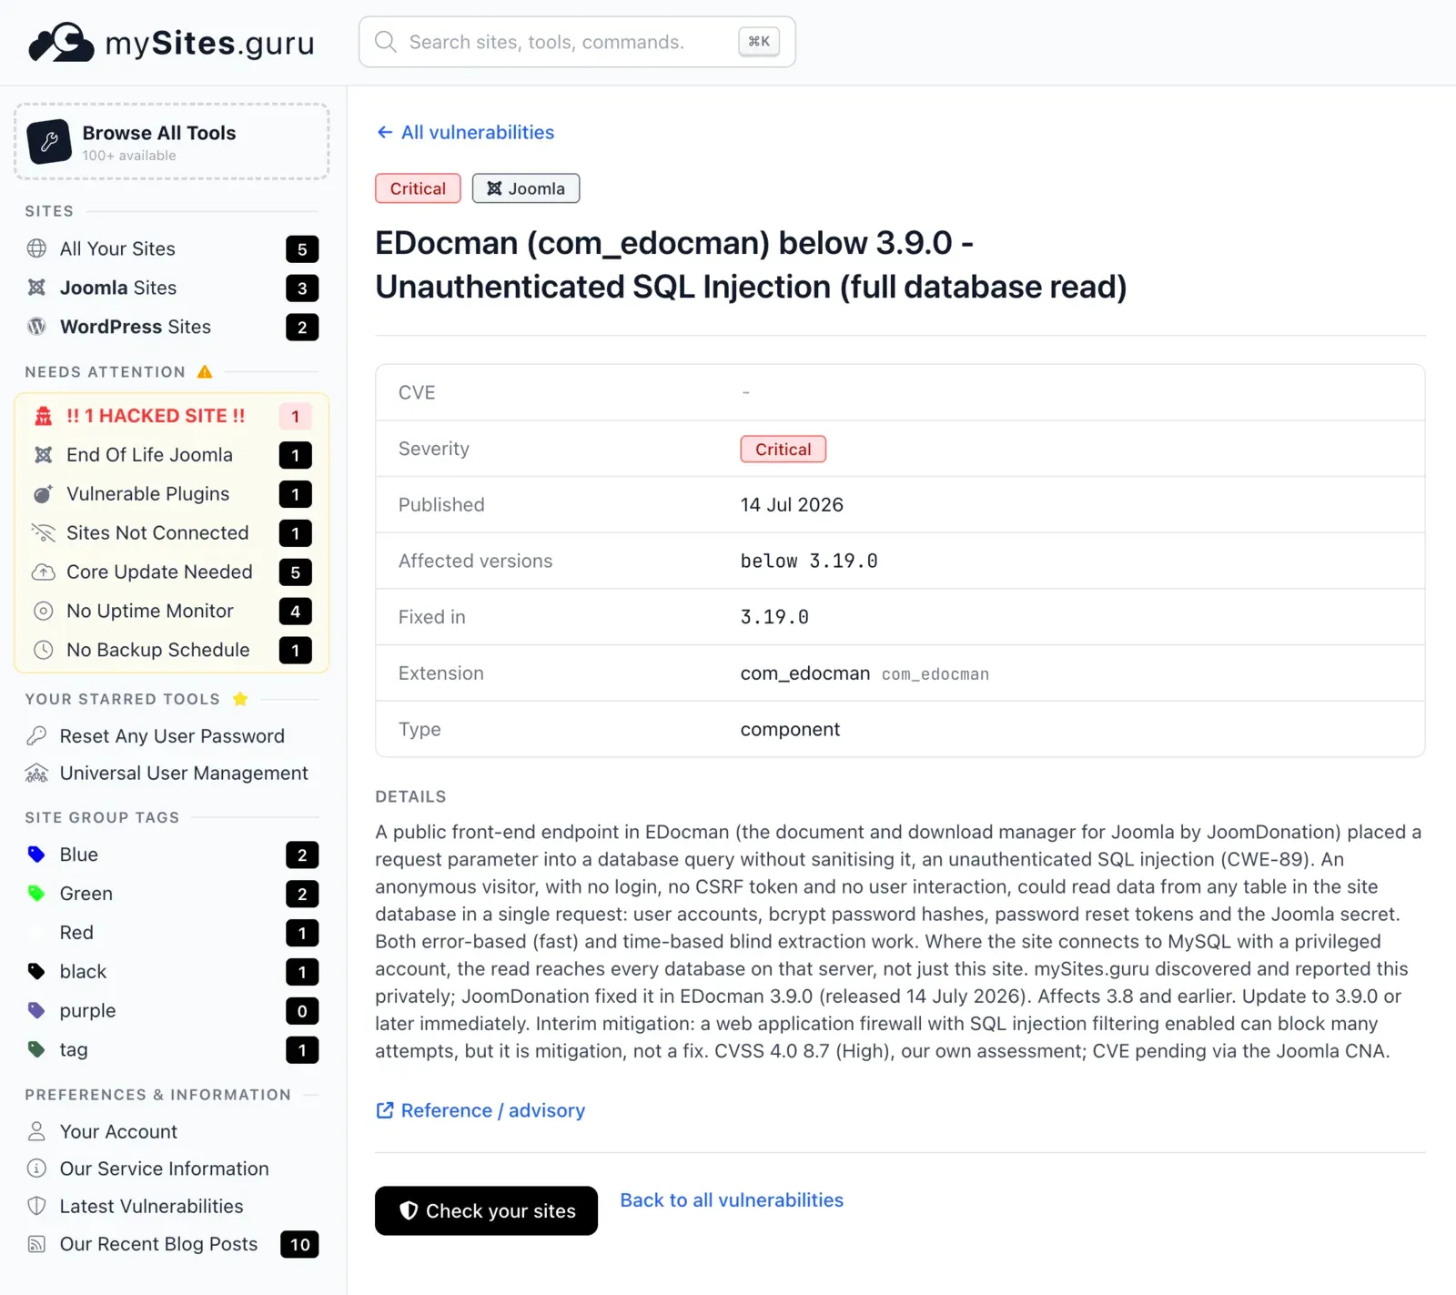Click the search magnifier icon
1456x1295 pixels.
tap(386, 42)
